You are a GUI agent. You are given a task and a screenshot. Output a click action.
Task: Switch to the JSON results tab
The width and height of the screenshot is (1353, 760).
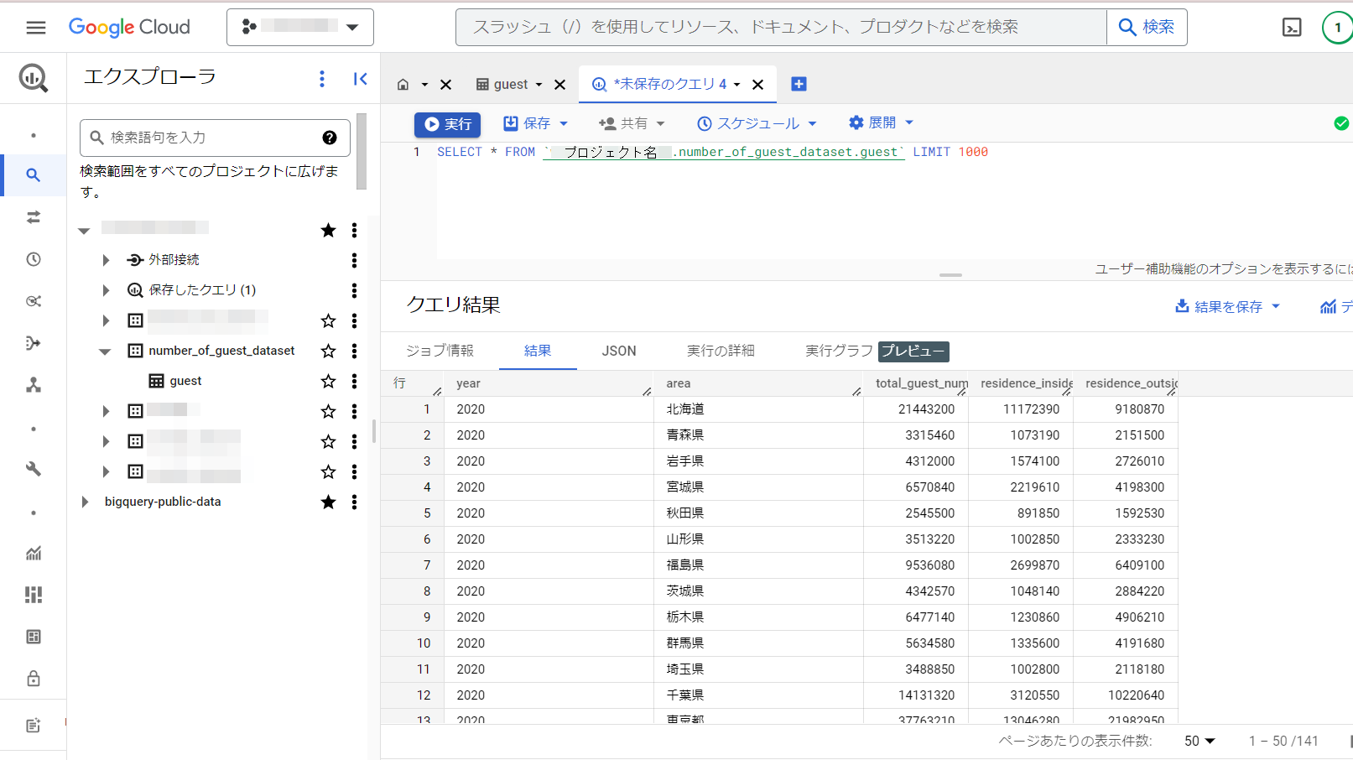[x=618, y=351]
